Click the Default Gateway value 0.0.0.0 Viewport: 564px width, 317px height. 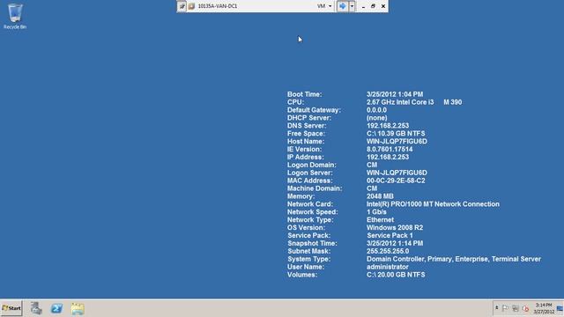point(376,110)
